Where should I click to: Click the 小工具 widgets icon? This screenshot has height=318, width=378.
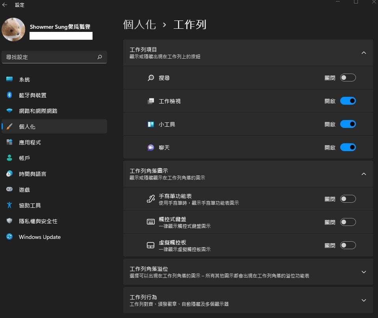[151, 124]
